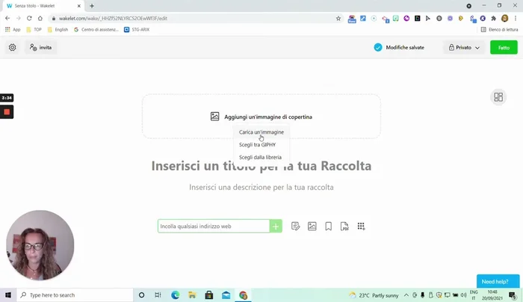The width and height of the screenshot is (523, 302).
Task: Bookmark this page star icon
Action: click(338, 19)
